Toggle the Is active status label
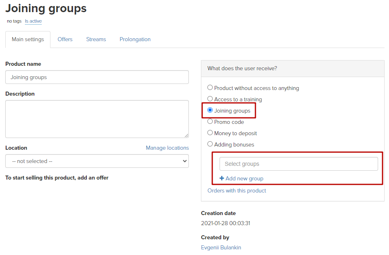This screenshot has width=389, height=255. pyautogui.click(x=33, y=21)
